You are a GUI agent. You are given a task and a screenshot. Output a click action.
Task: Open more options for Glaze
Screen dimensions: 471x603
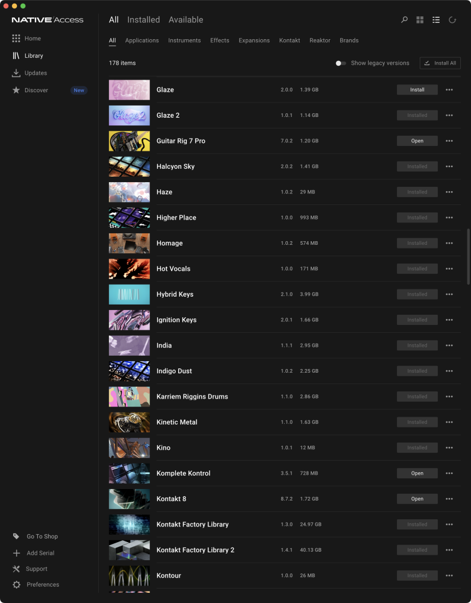(449, 90)
